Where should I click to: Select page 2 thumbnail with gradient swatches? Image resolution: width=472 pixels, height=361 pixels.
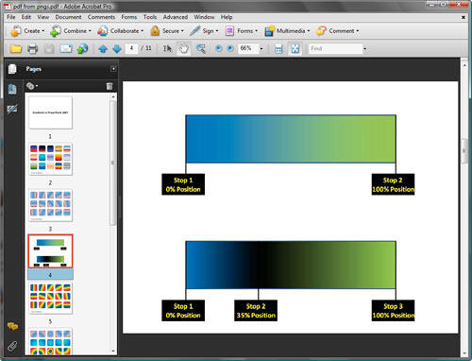[50, 159]
